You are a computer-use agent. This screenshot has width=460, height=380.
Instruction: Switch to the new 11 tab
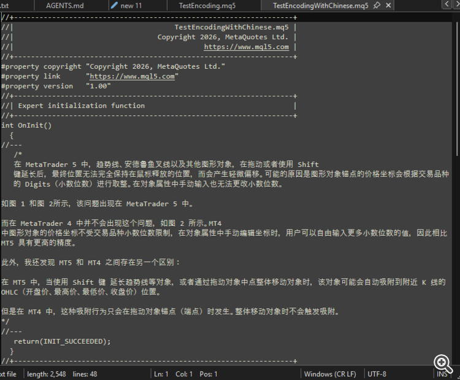pyautogui.click(x=131, y=6)
